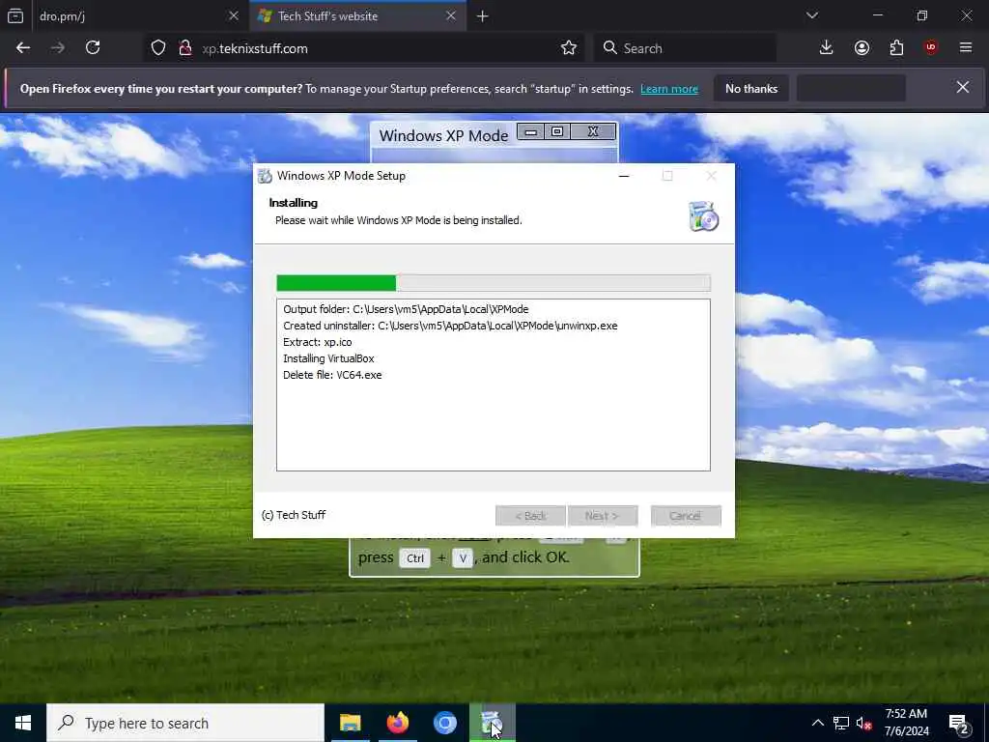Open a new browser tab
The width and height of the screenshot is (989, 742).
[x=483, y=16]
